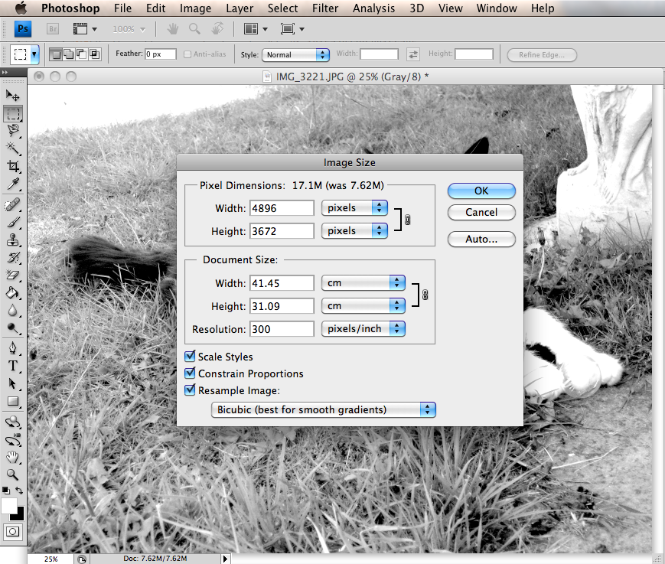Open the Apple menu
665x564 pixels.
[x=21, y=8]
